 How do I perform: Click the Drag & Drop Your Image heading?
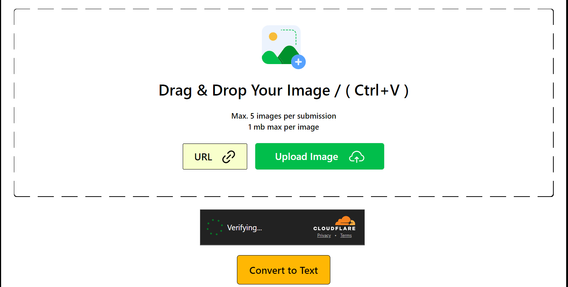[283, 90]
